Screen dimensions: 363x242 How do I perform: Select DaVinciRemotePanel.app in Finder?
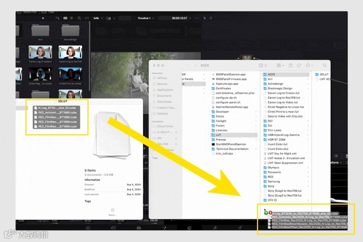230,107
